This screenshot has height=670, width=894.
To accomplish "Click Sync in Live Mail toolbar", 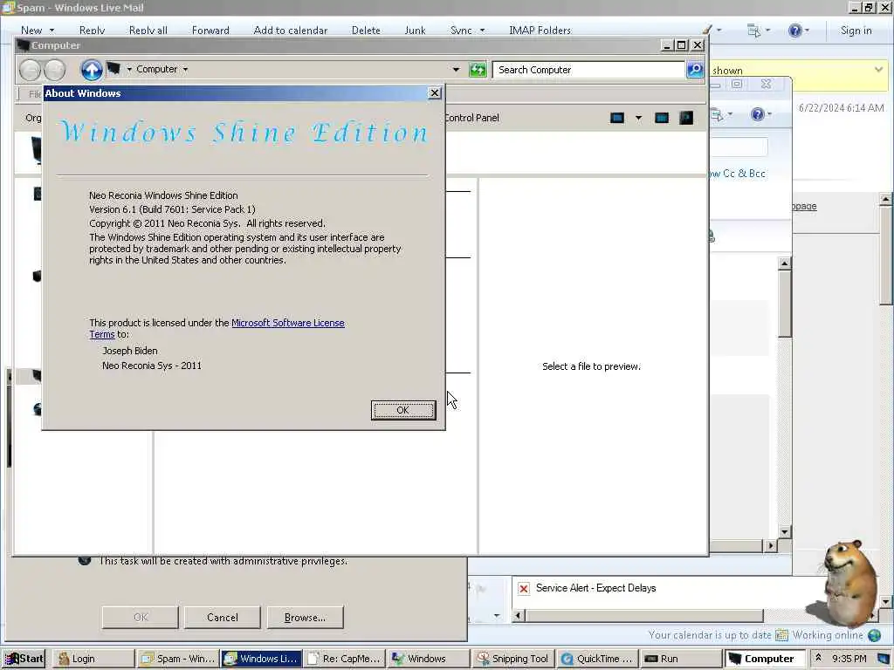I will tap(461, 31).
